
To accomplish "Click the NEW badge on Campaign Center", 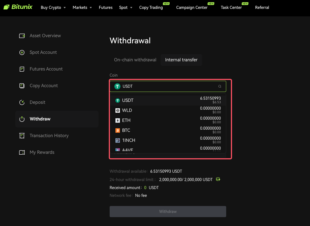I will 211,4.
